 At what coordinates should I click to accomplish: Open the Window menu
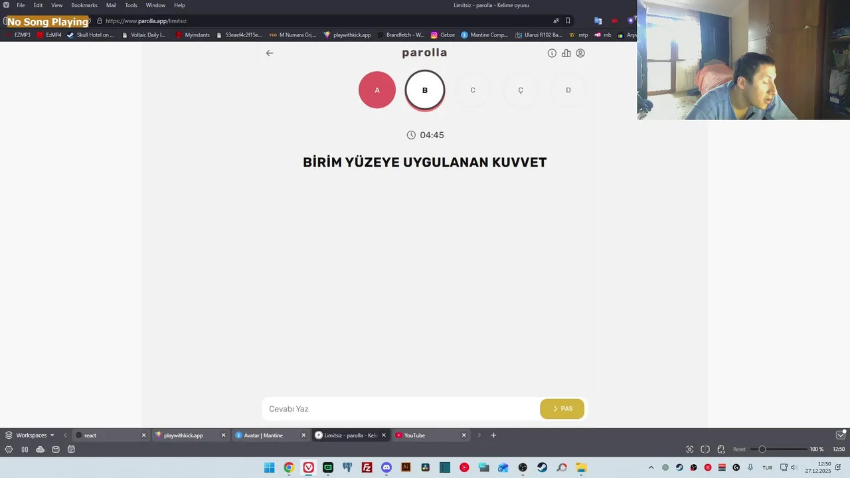point(155,5)
